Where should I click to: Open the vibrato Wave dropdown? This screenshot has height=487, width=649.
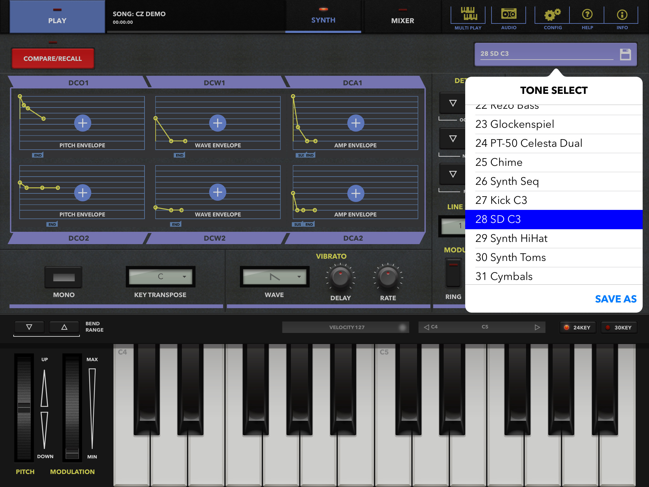[x=274, y=277]
